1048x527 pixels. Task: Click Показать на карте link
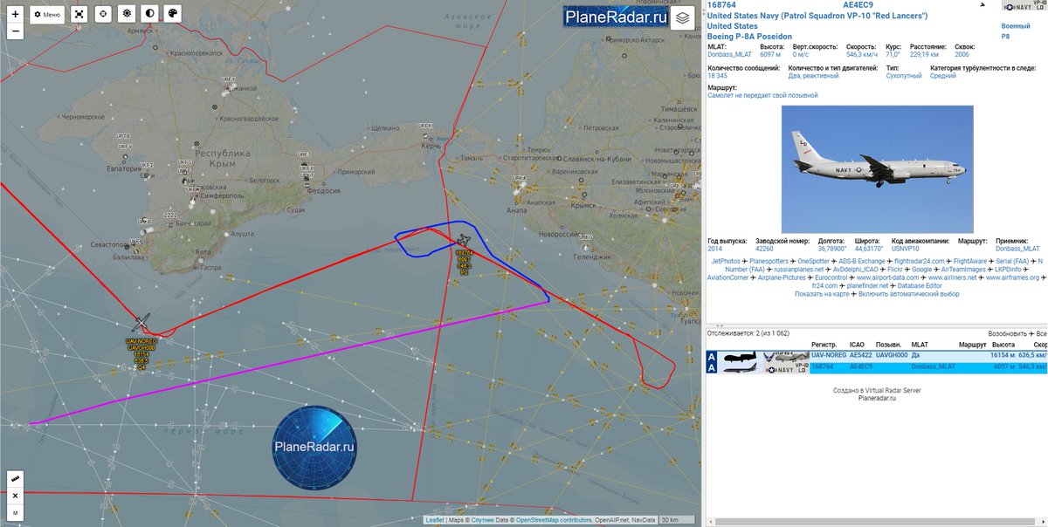822,295
